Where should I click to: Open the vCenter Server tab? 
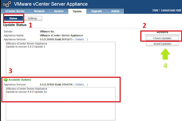[15, 11]
